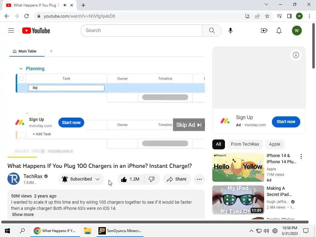Click the search magnifier button

[212, 31]
